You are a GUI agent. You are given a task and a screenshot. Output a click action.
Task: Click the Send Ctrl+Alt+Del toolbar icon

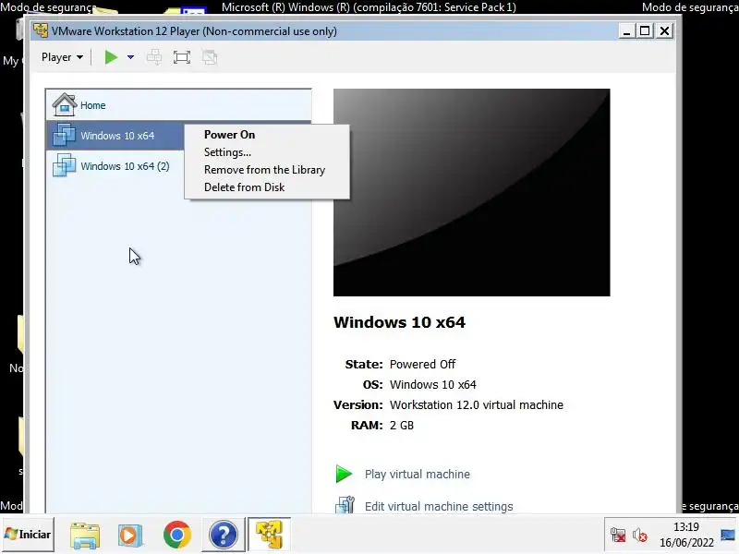point(154,57)
